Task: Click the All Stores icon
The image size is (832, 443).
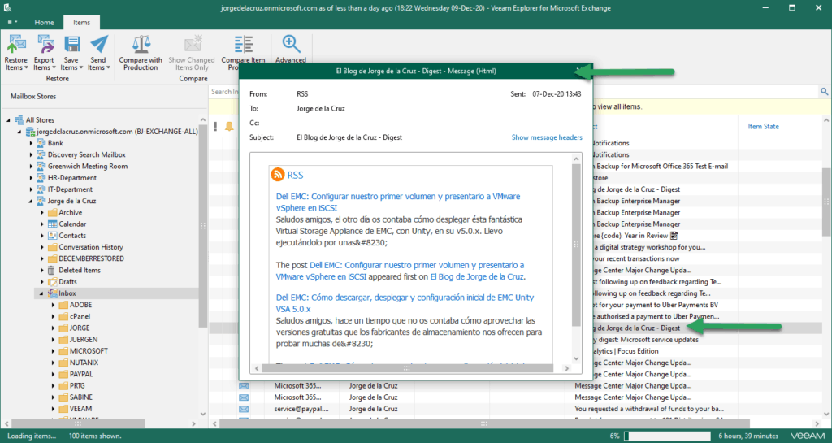Action: coord(19,120)
